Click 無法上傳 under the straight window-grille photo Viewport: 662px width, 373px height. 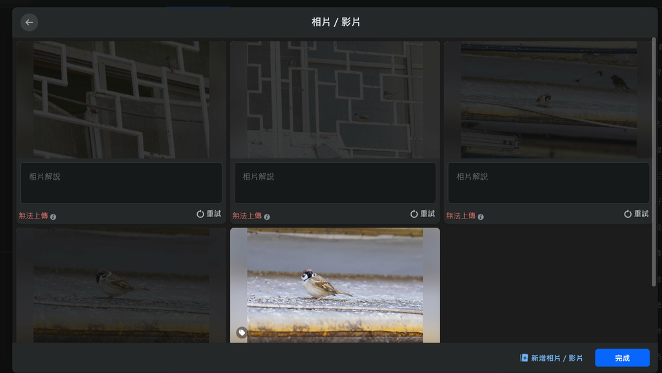click(x=247, y=216)
